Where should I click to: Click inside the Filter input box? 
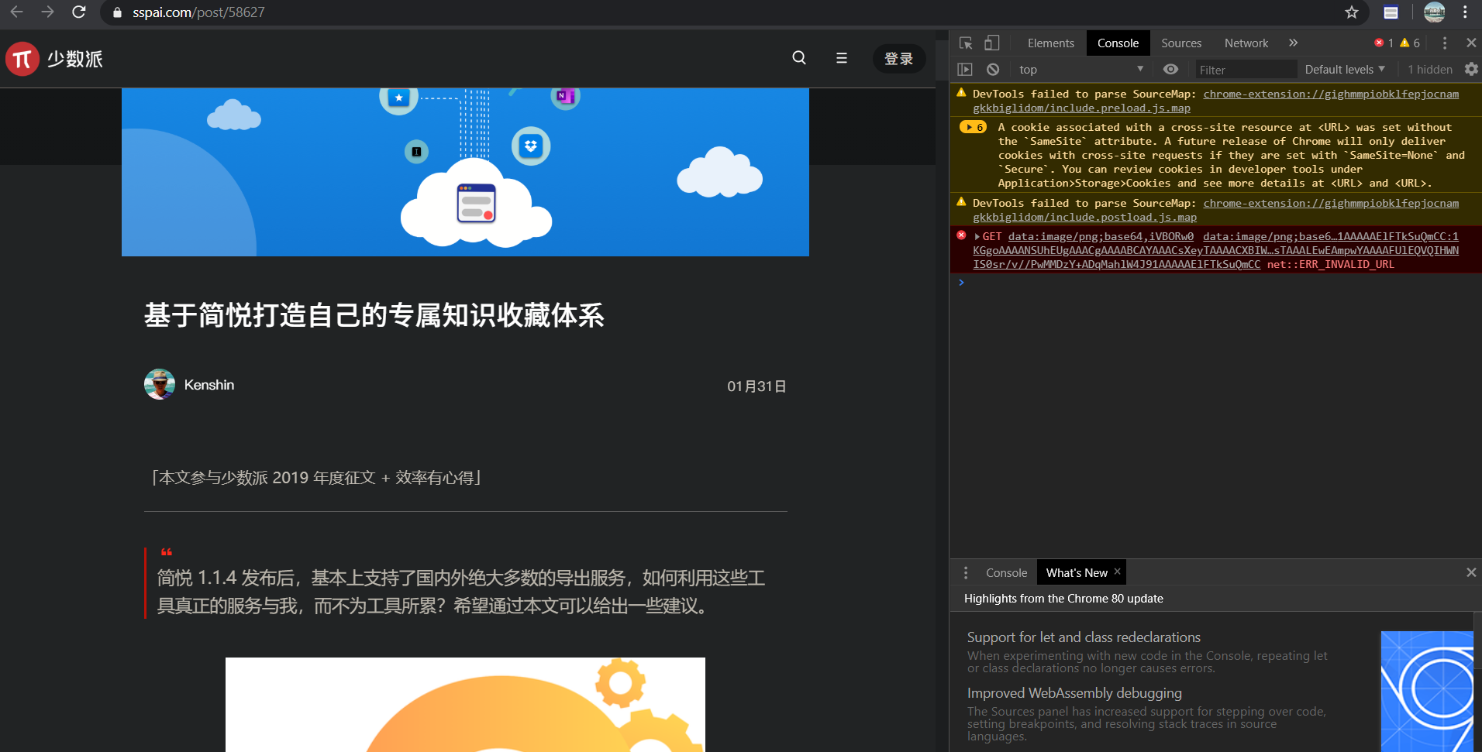[1246, 69]
